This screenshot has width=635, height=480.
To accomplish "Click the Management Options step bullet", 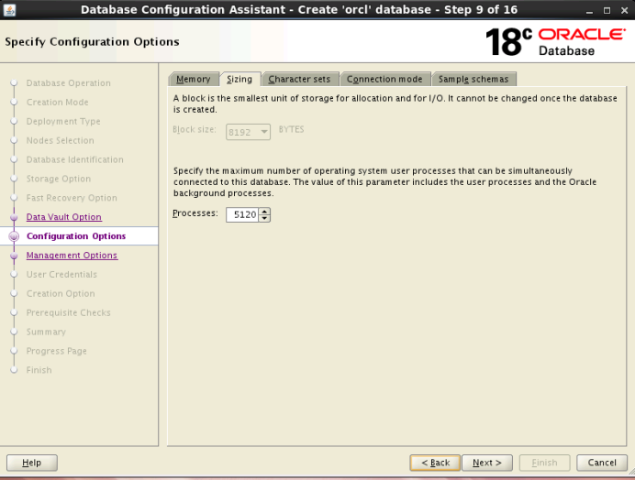I will point(14,256).
